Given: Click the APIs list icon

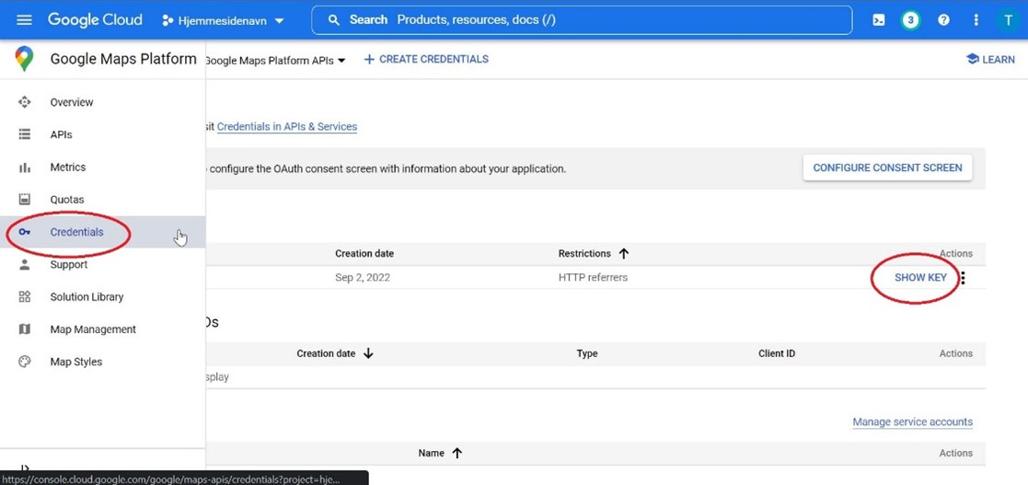Looking at the screenshot, I should click(x=25, y=134).
